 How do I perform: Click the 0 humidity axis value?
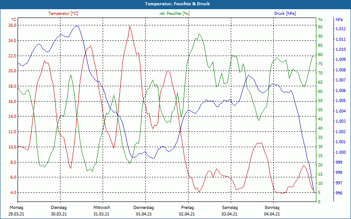(319, 202)
